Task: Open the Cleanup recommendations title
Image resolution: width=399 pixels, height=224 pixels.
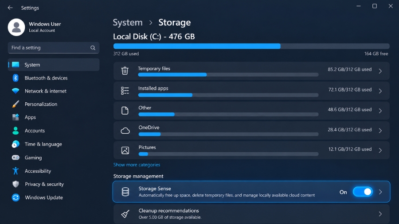Action: [x=169, y=211]
